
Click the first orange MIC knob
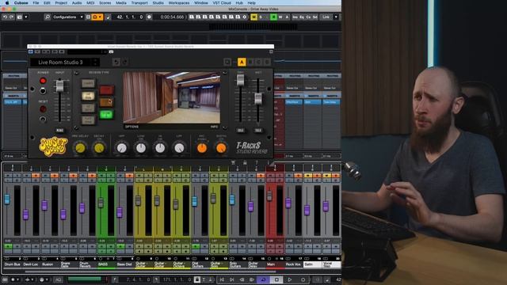pyautogui.click(x=202, y=148)
